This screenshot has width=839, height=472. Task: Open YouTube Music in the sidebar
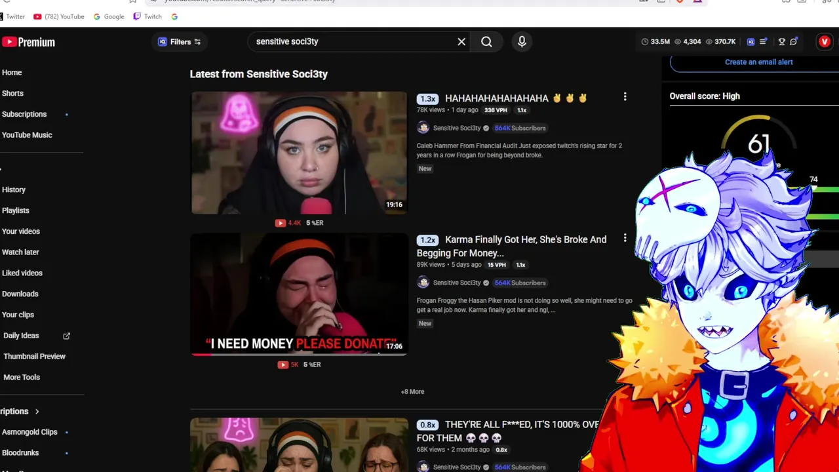point(27,135)
